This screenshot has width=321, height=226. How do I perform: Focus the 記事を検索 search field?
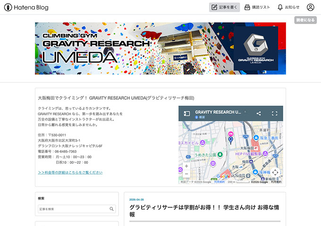click(x=77, y=209)
